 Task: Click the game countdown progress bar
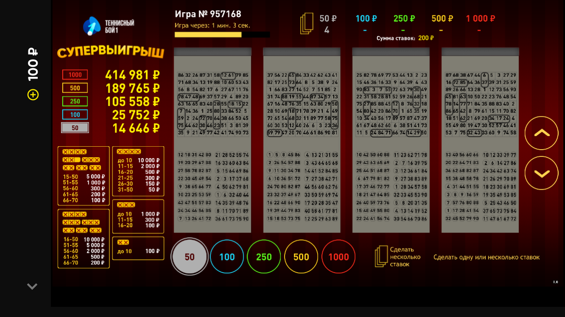coord(222,35)
